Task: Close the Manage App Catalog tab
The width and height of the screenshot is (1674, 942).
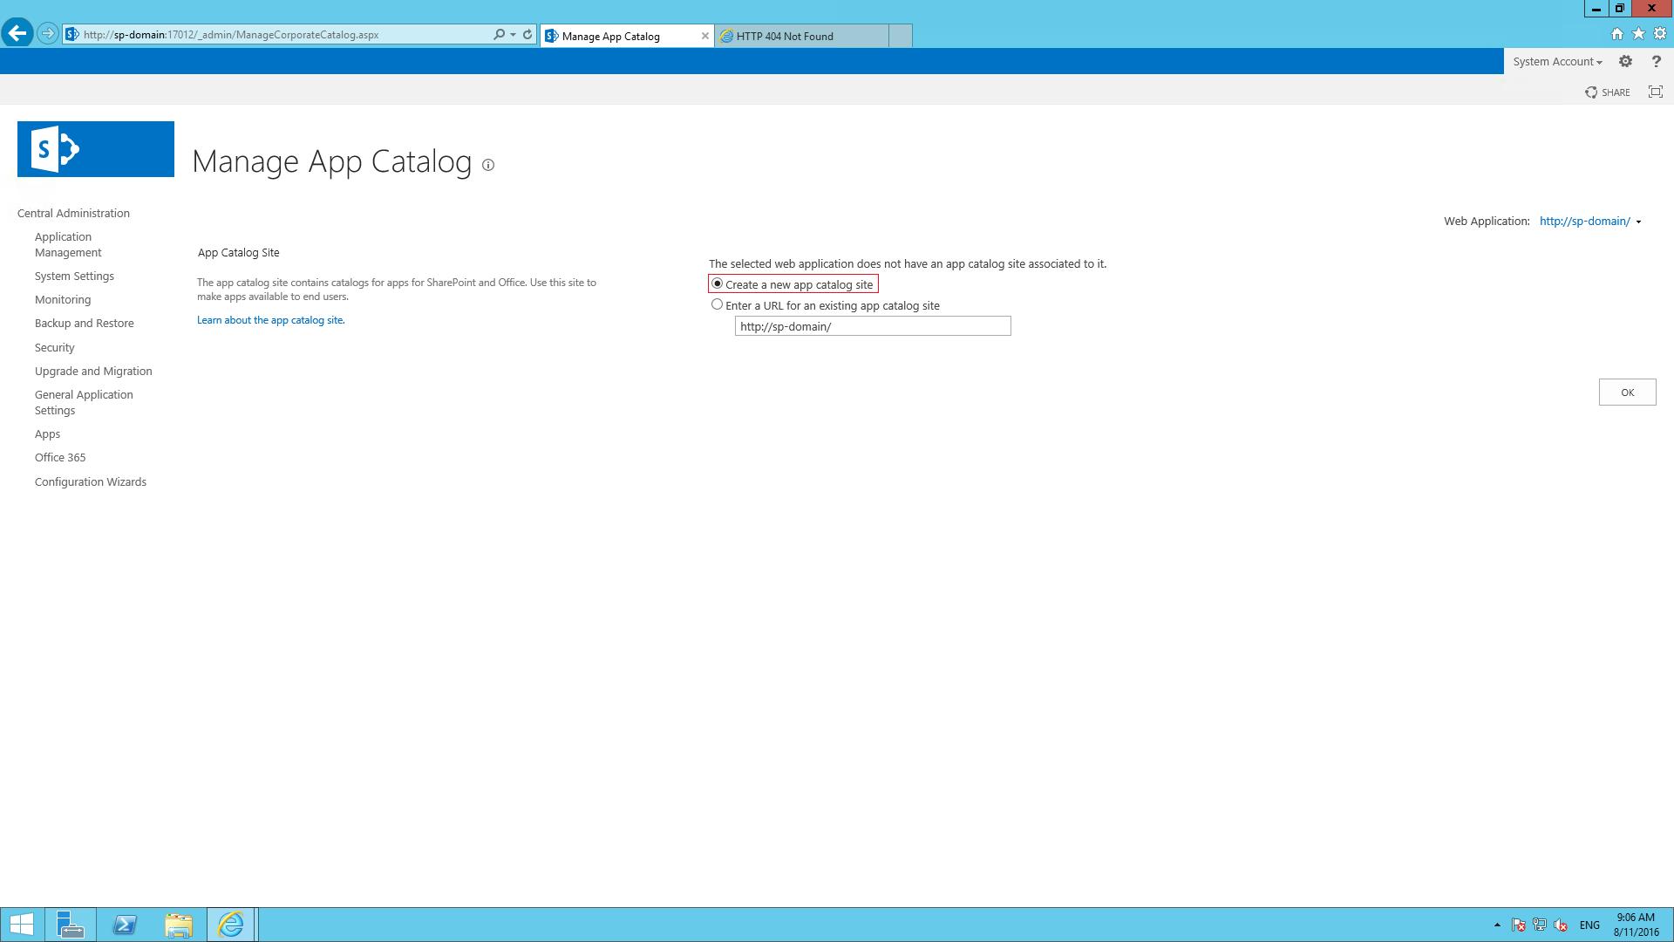Action: 704,36
